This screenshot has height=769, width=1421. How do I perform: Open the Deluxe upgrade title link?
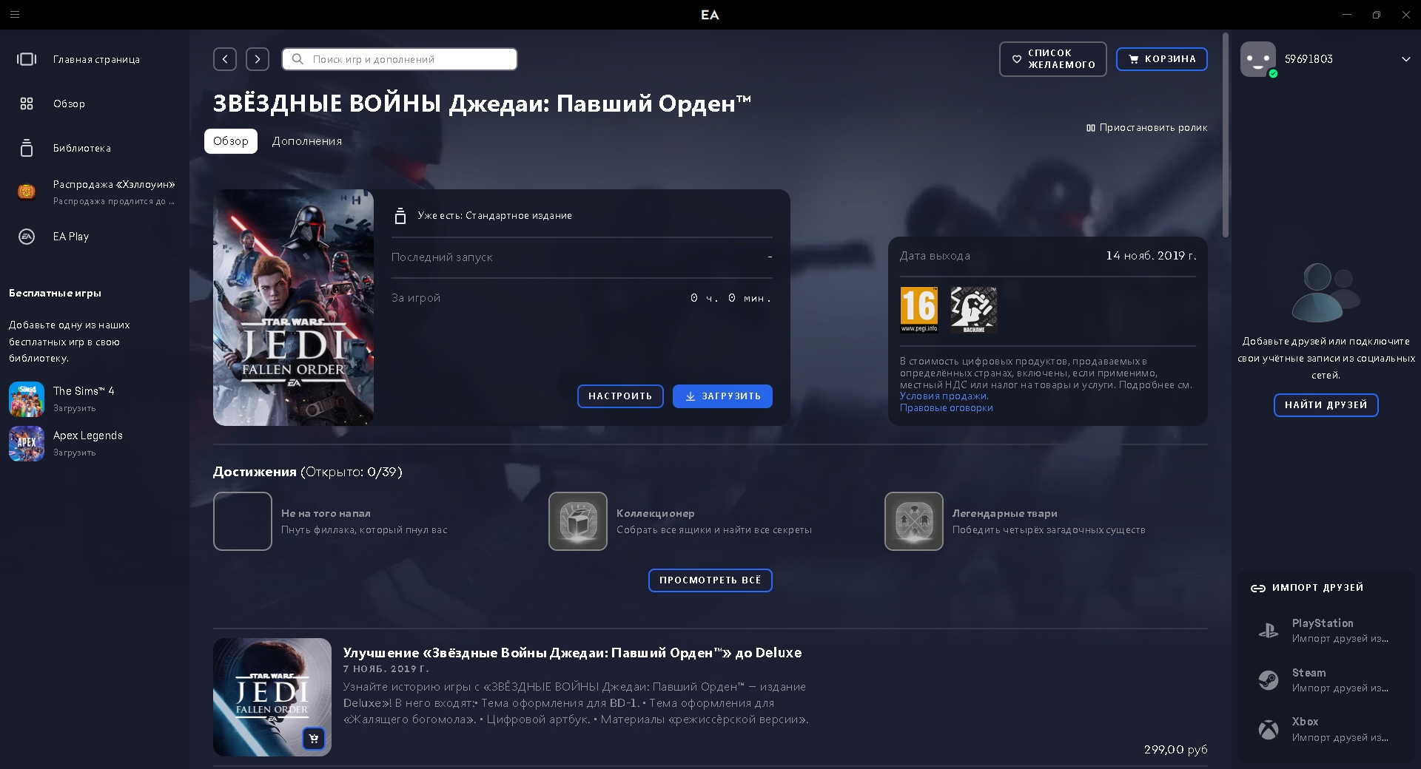point(572,653)
